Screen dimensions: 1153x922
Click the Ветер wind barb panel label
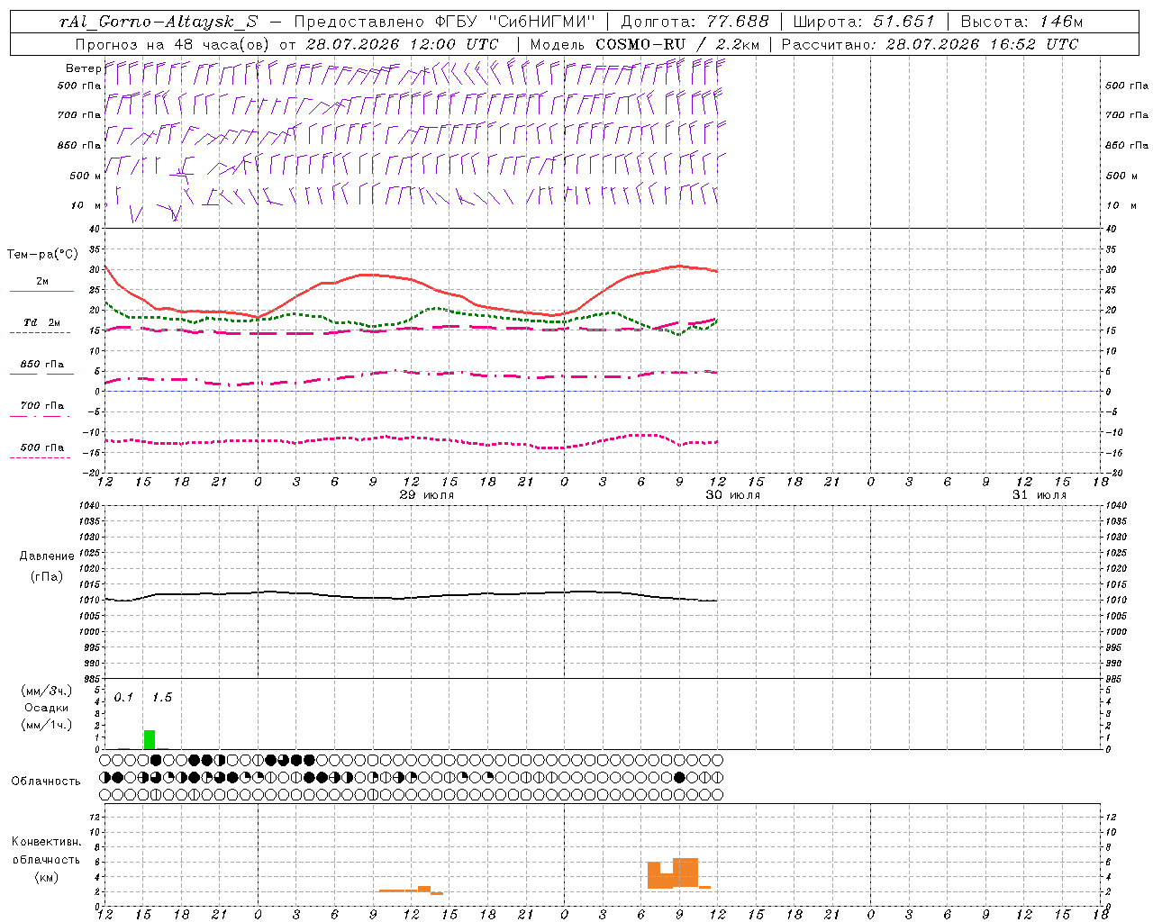point(83,68)
